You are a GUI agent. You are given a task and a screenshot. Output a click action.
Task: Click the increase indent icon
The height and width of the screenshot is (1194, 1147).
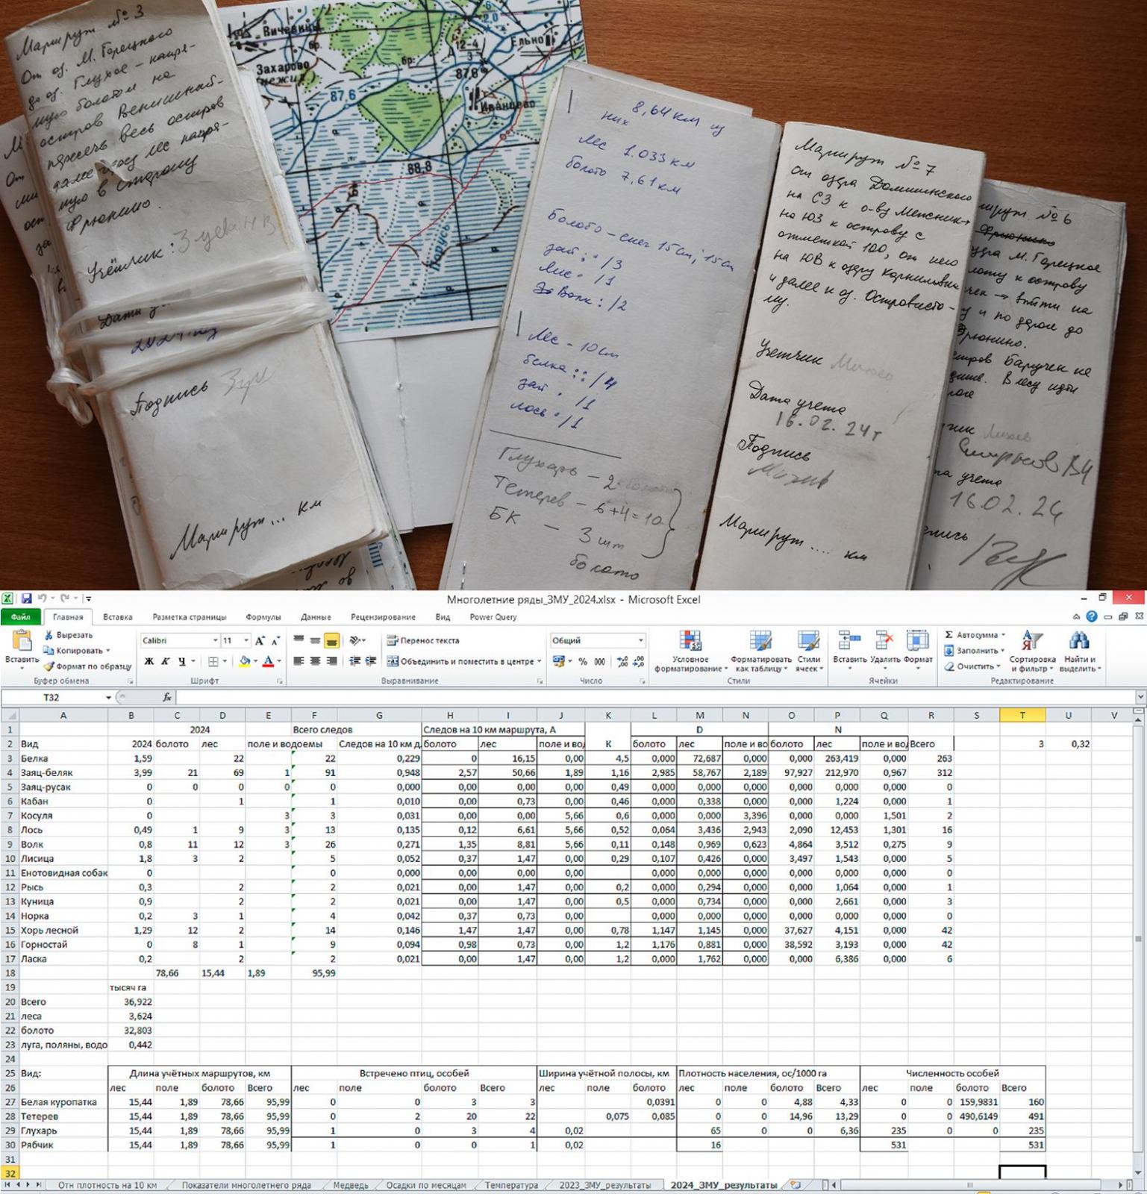370,661
